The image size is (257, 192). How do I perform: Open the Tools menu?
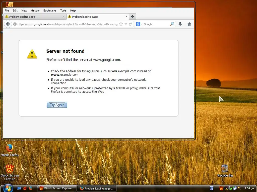point(63,10)
